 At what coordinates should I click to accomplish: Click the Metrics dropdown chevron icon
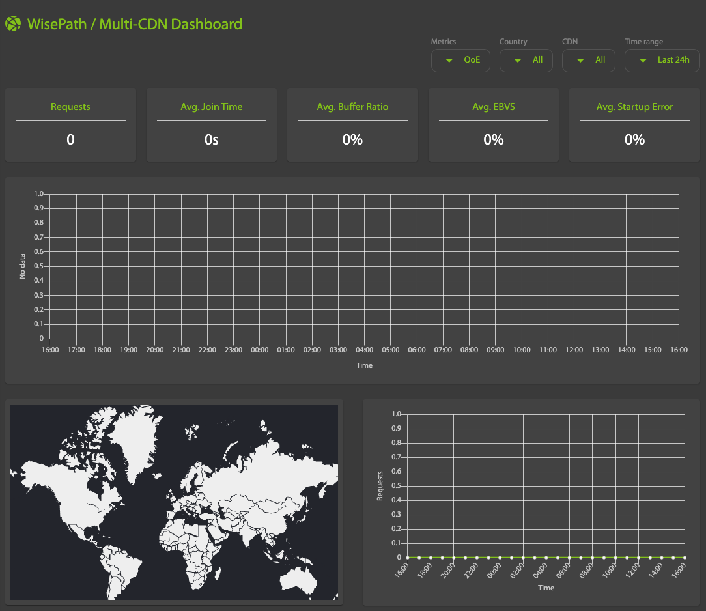pos(448,60)
